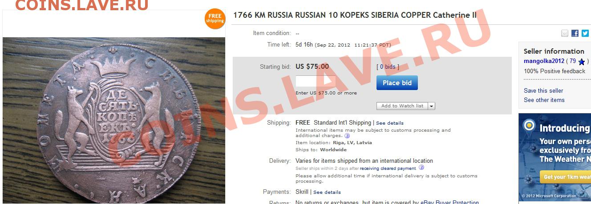Open See details link for shipping
This screenshot has height=204, width=591.
pyautogui.click(x=390, y=123)
